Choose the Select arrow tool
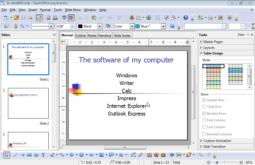 point(7,155)
